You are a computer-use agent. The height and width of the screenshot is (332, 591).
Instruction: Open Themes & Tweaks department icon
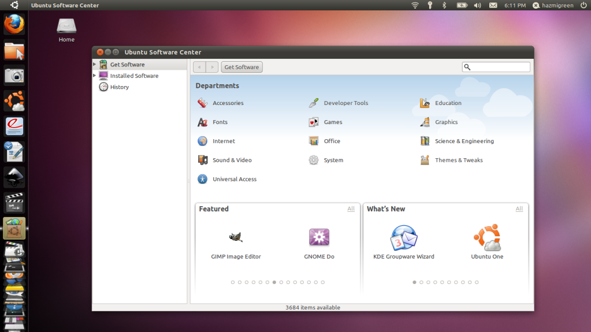pos(425,160)
